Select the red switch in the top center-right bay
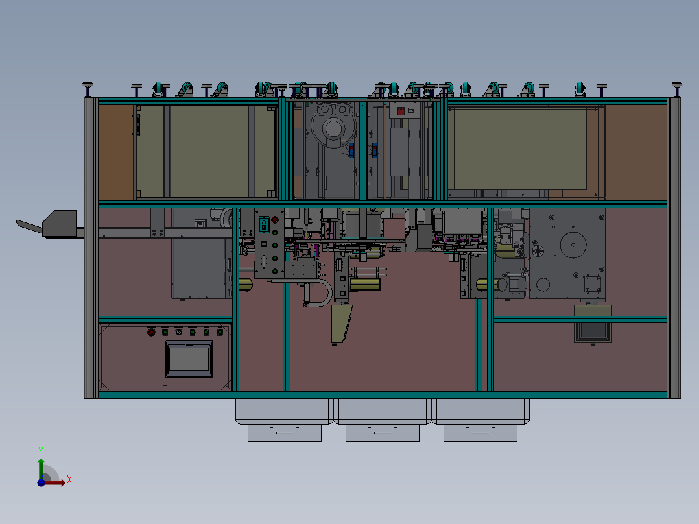Viewport: 699px width, 524px height. pos(401,112)
